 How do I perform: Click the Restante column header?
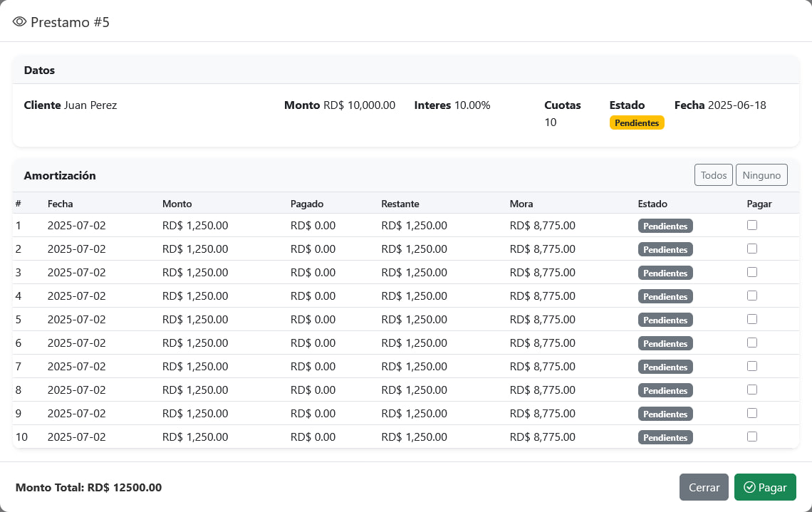coord(400,204)
